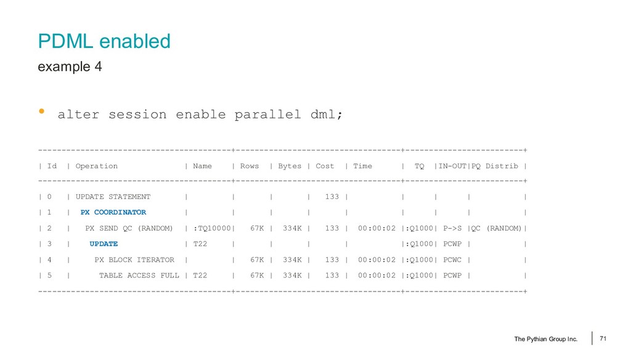This screenshot has height=355, width=631.
Task: Click the T22 name in row 5
Action: tap(200, 275)
